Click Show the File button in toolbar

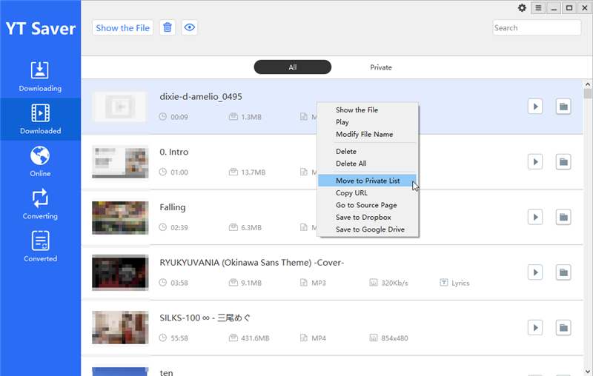[x=122, y=27]
